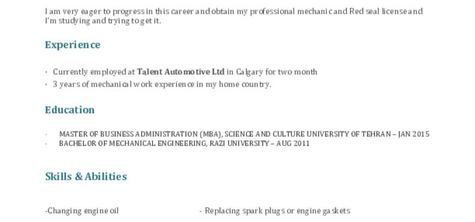Click the Replacing spark plugs skill
The image size is (475, 222).
tap(274, 211)
